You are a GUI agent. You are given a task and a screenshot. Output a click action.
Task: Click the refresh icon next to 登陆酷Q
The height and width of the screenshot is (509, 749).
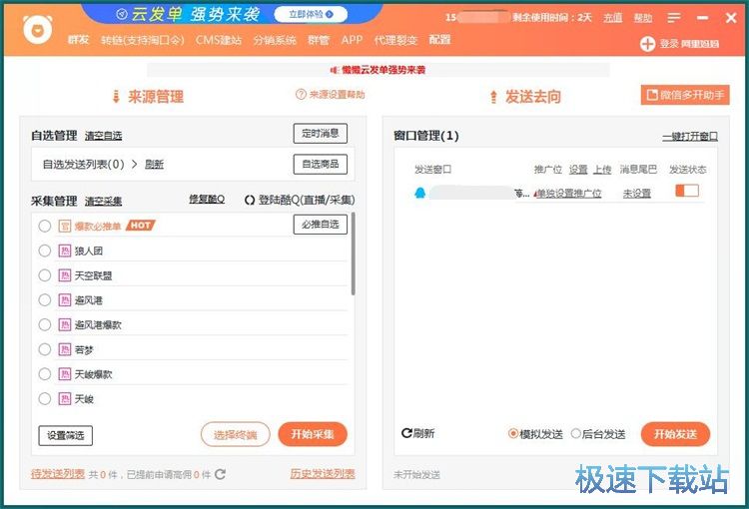click(250, 200)
